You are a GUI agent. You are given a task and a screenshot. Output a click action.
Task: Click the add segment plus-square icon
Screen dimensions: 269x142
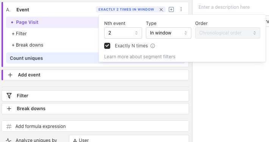click(x=171, y=9)
